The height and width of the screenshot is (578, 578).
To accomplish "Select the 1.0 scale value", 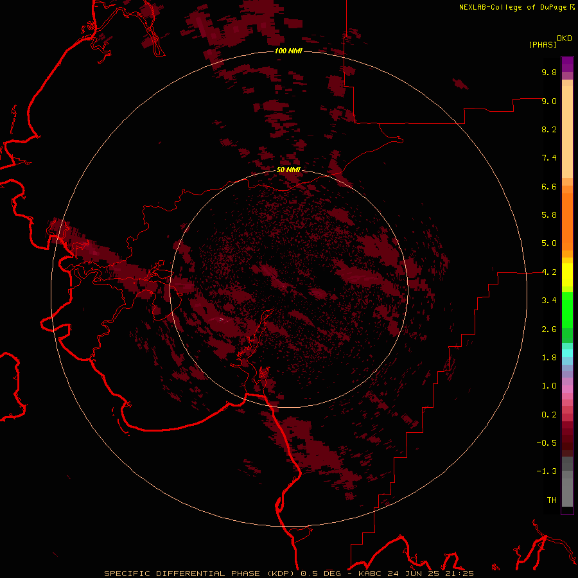I will pyautogui.click(x=549, y=386).
